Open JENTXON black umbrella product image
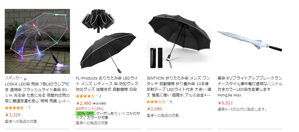 click(x=179, y=41)
